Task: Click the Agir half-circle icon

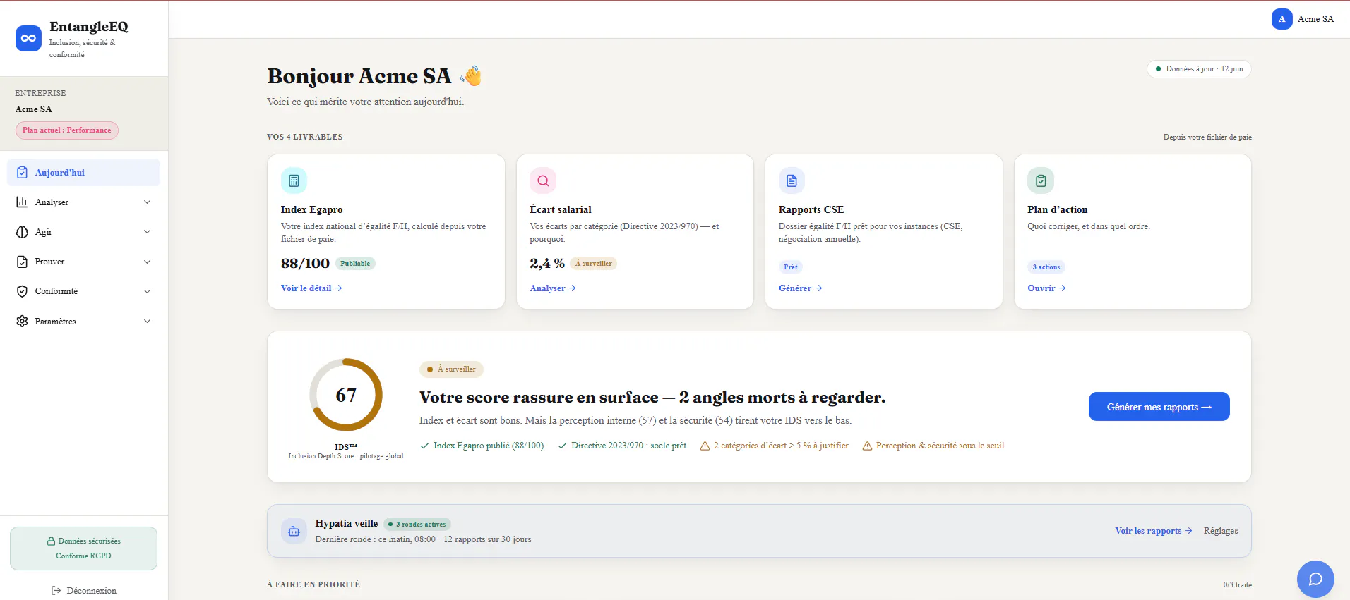Action: 22,232
